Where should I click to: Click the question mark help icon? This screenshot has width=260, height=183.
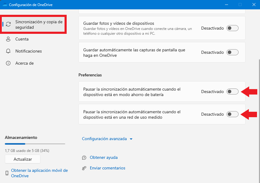[x=84, y=158]
